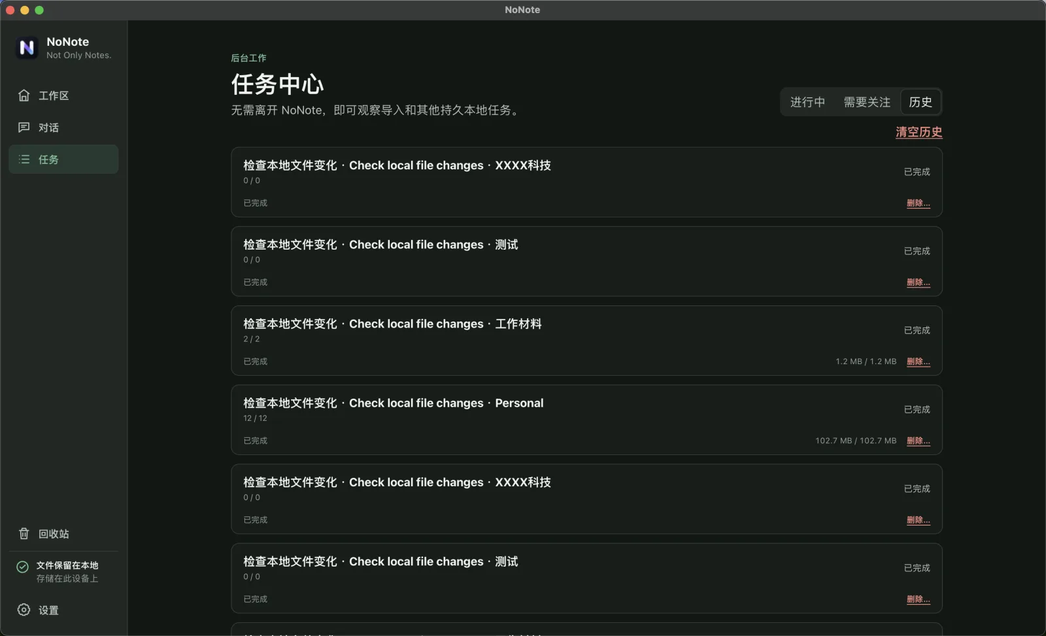This screenshot has height=636, width=1046.
Task: Click the 存储在此设备上 status text
Action: pyautogui.click(x=67, y=578)
